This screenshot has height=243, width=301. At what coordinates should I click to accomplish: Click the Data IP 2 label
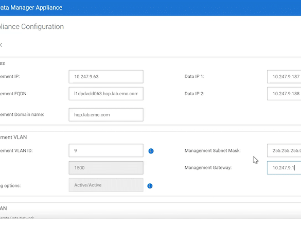[194, 94]
